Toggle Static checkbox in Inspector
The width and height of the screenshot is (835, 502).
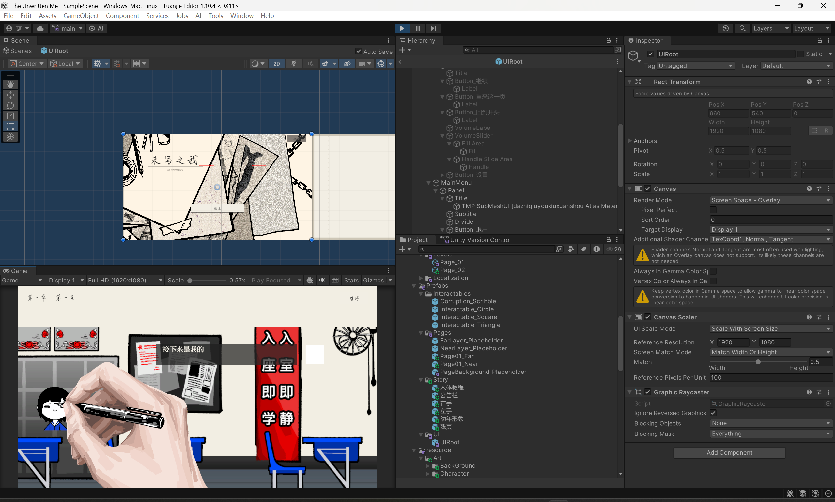click(800, 54)
